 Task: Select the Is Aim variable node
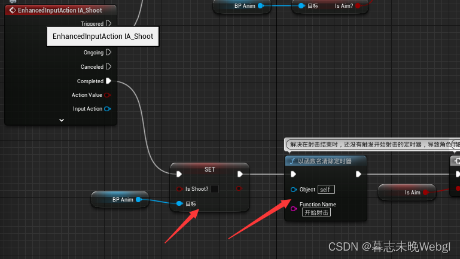click(x=407, y=193)
